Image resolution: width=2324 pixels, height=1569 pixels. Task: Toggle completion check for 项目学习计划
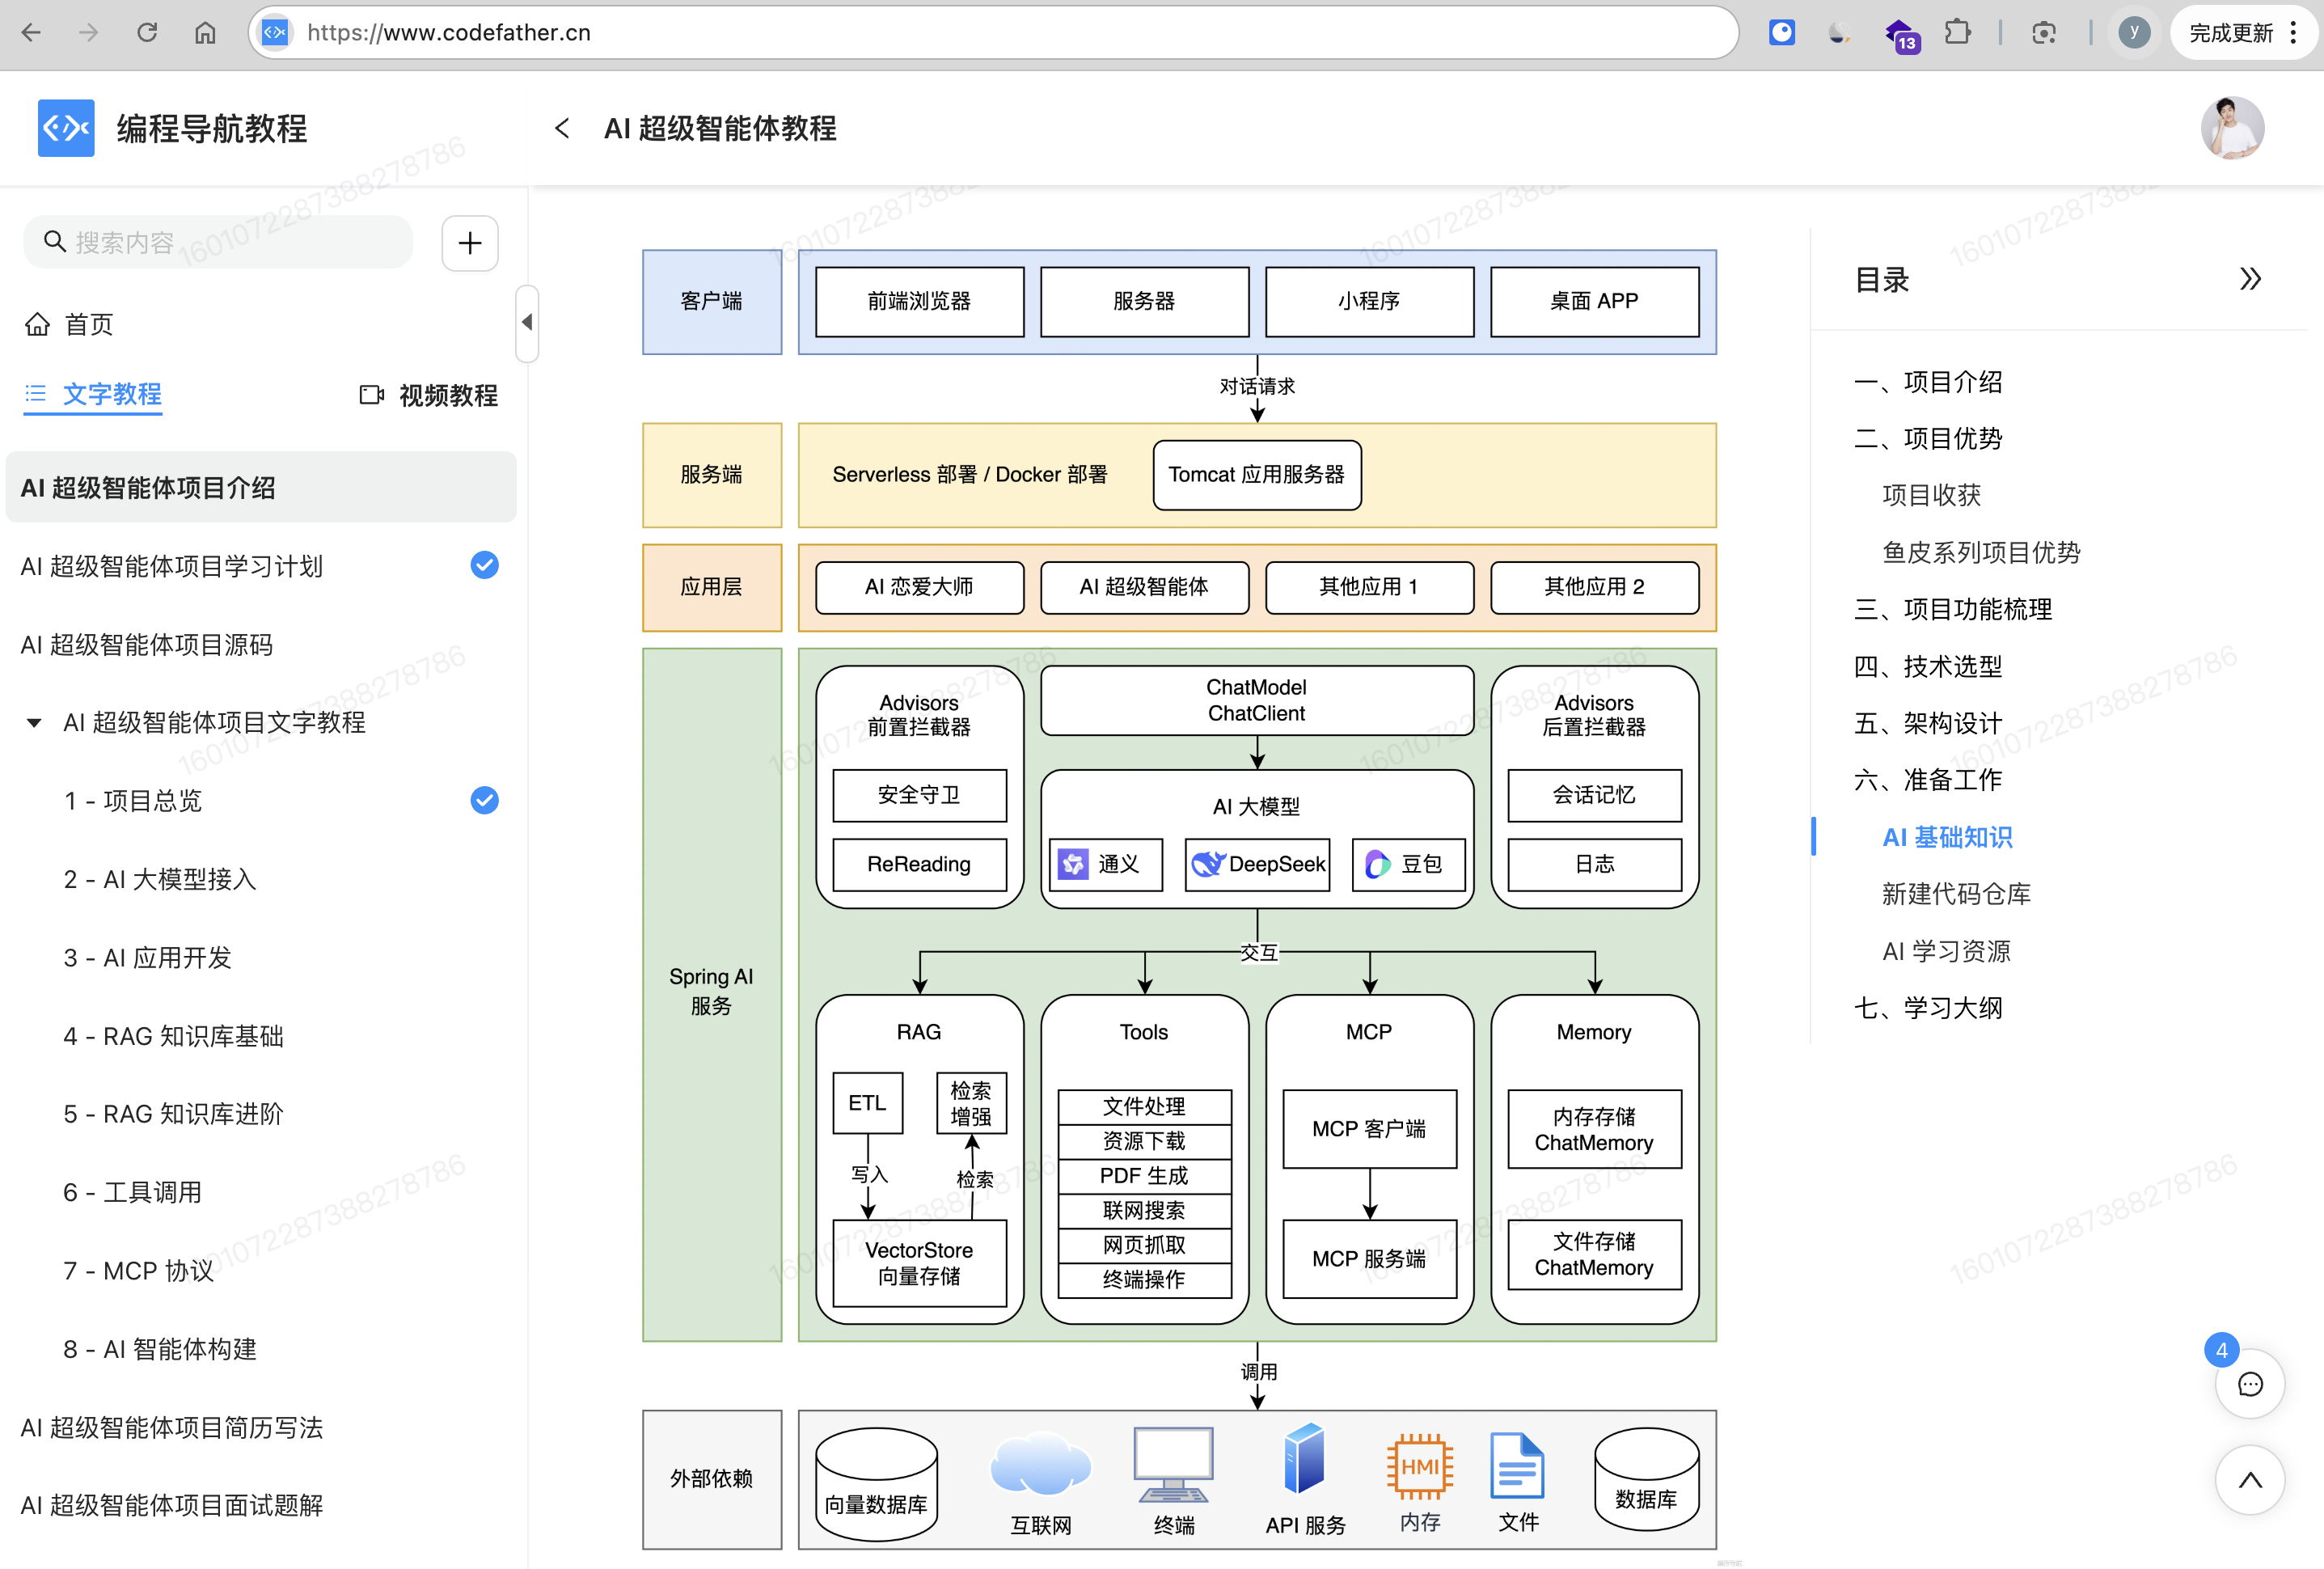[485, 565]
